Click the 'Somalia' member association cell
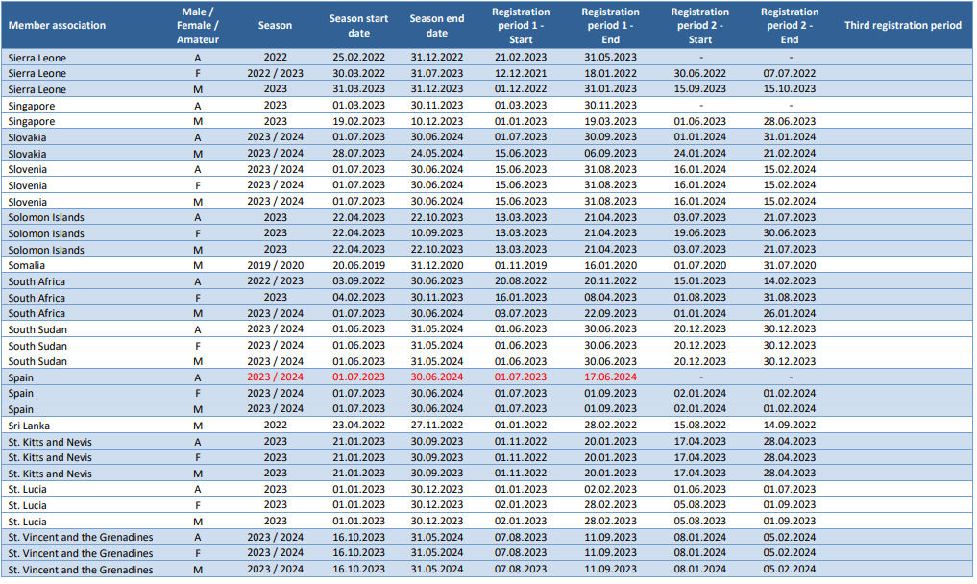Viewport: 977px width, 584px height. [x=26, y=265]
